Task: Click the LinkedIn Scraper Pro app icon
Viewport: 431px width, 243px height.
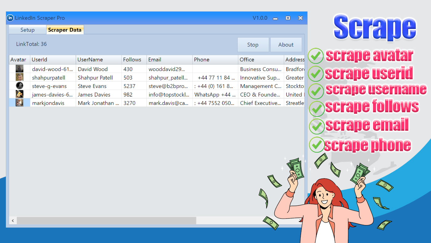Action: 10,18
